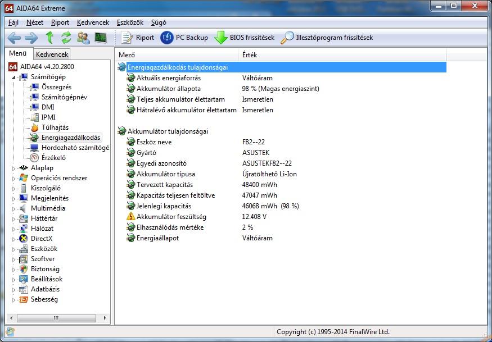Expand the Beállítások tree node

[x=13, y=280]
